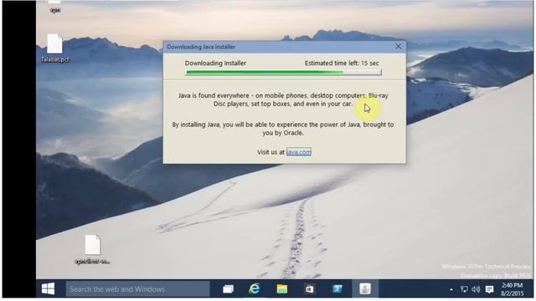This screenshot has width=536, height=301.
Task: Select the Talabat.pcf desktop file
Action: tap(54, 48)
